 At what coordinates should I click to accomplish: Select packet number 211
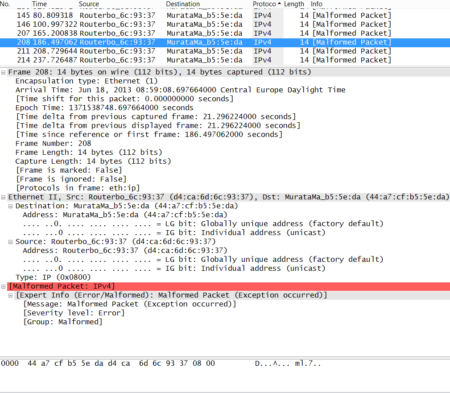point(225,51)
